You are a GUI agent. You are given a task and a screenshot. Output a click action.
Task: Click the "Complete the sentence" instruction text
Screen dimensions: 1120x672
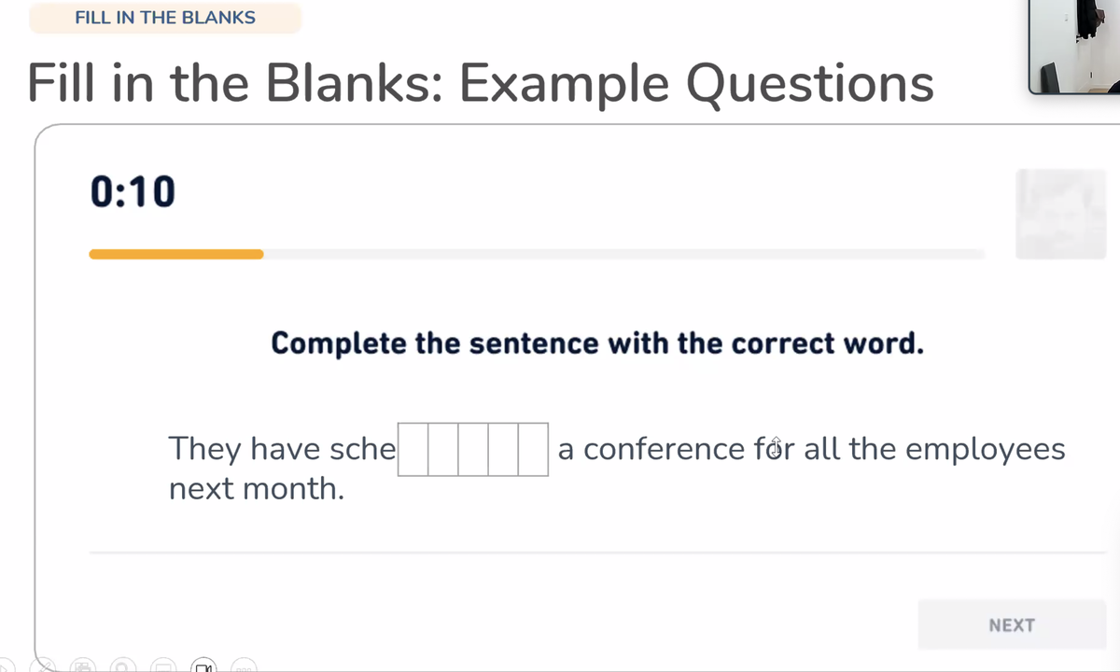click(597, 343)
